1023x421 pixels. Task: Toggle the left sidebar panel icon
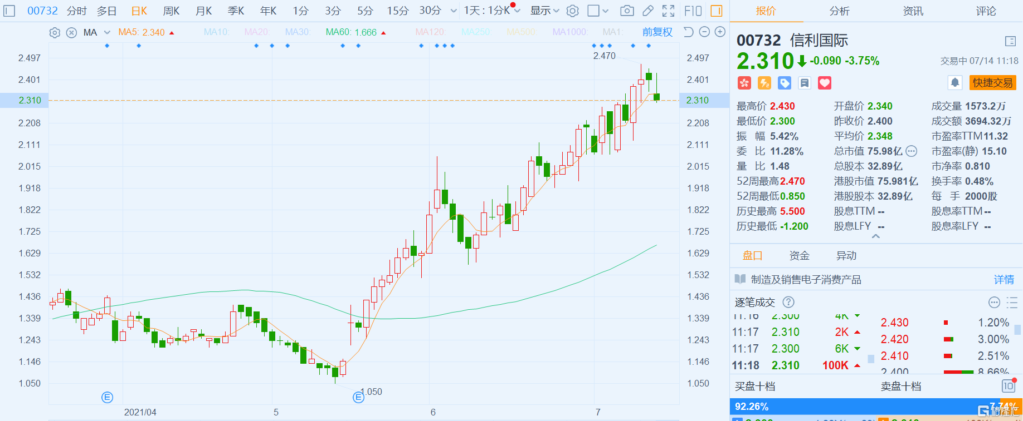coord(9,11)
